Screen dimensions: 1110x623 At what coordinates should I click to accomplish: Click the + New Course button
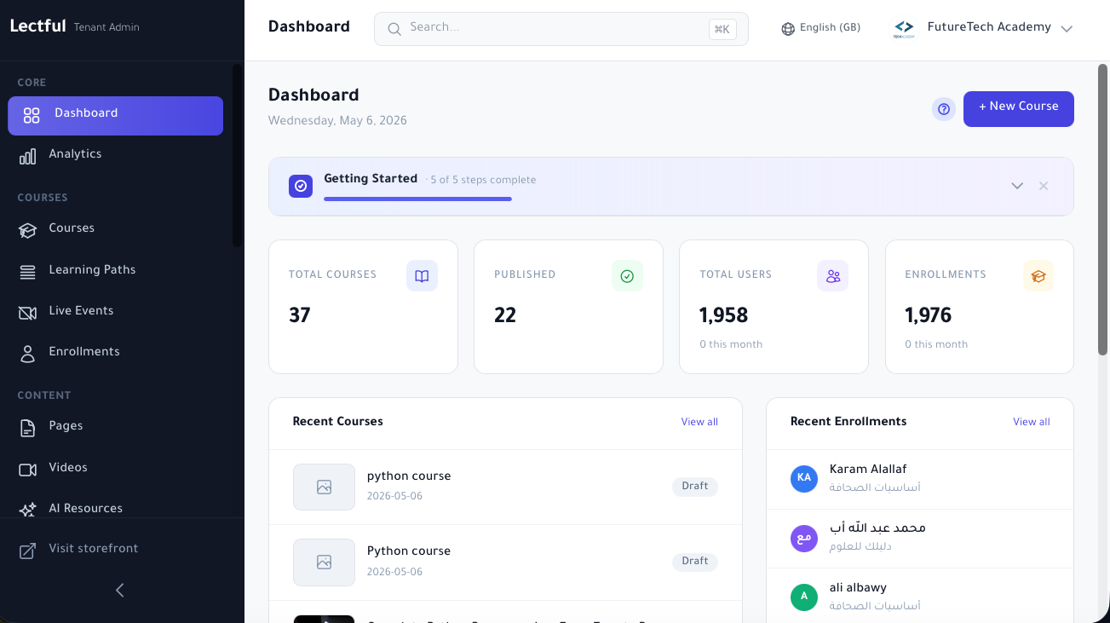pyautogui.click(x=1019, y=109)
